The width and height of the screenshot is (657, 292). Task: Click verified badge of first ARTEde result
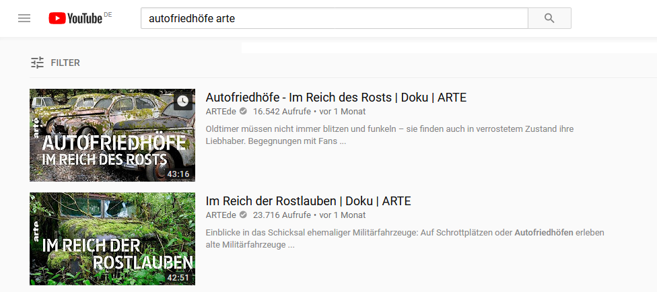(x=243, y=112)
